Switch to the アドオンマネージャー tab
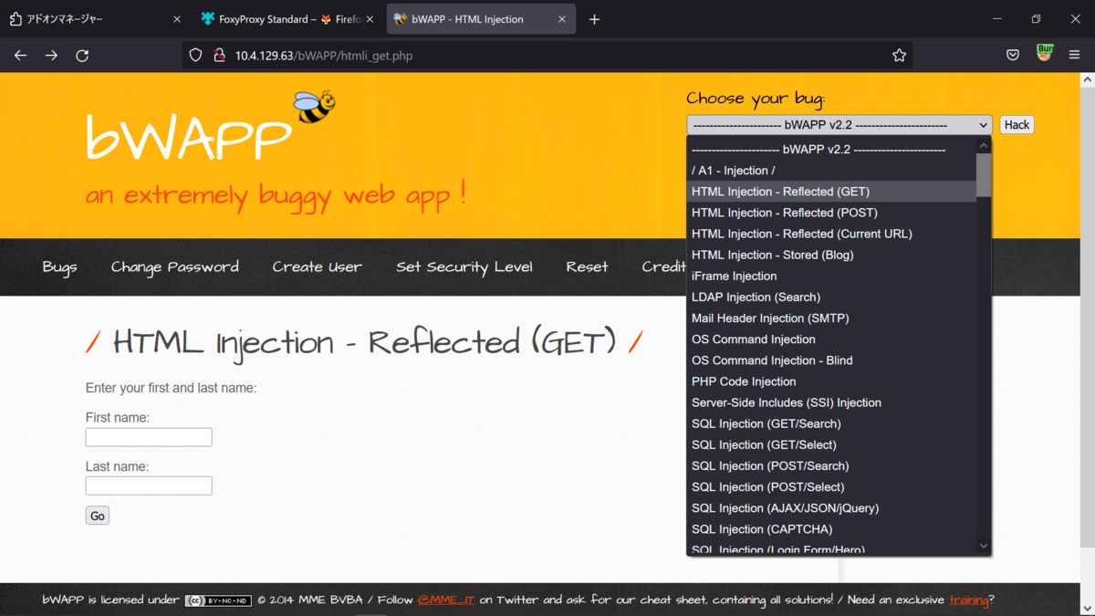The width and height of the screenshot is (1095, 616). pyautogui.click(x=95, y=19)
